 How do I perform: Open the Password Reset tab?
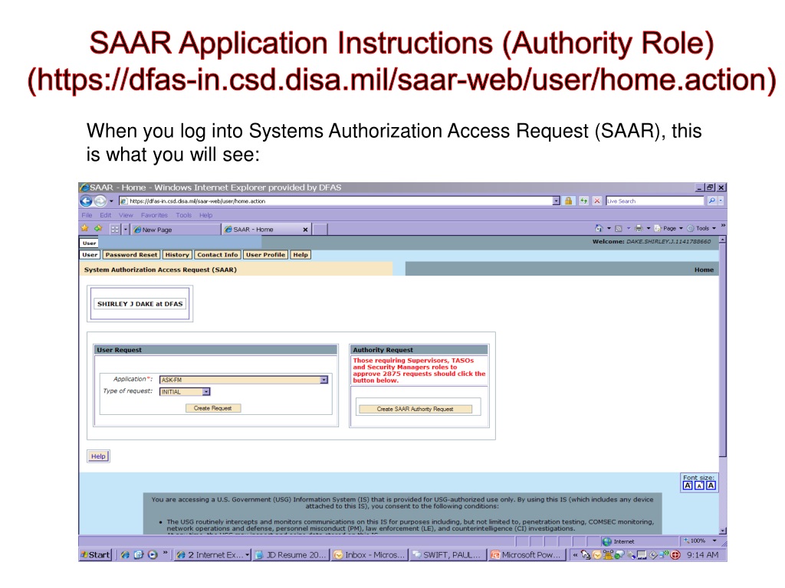pos(131,255)
